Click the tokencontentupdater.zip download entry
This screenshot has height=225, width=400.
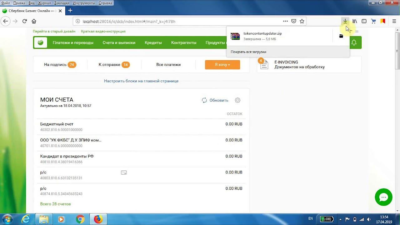point(280,36)
